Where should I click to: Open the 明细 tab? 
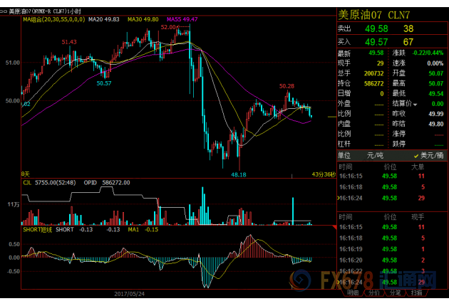[353, 292]
